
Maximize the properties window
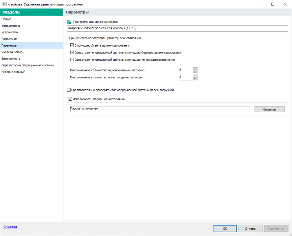pyautogui.click(x=273, y=4)
